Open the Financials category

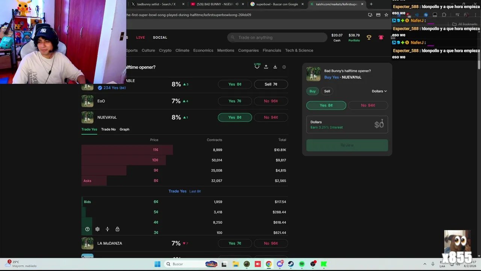(x=272, y=50)
